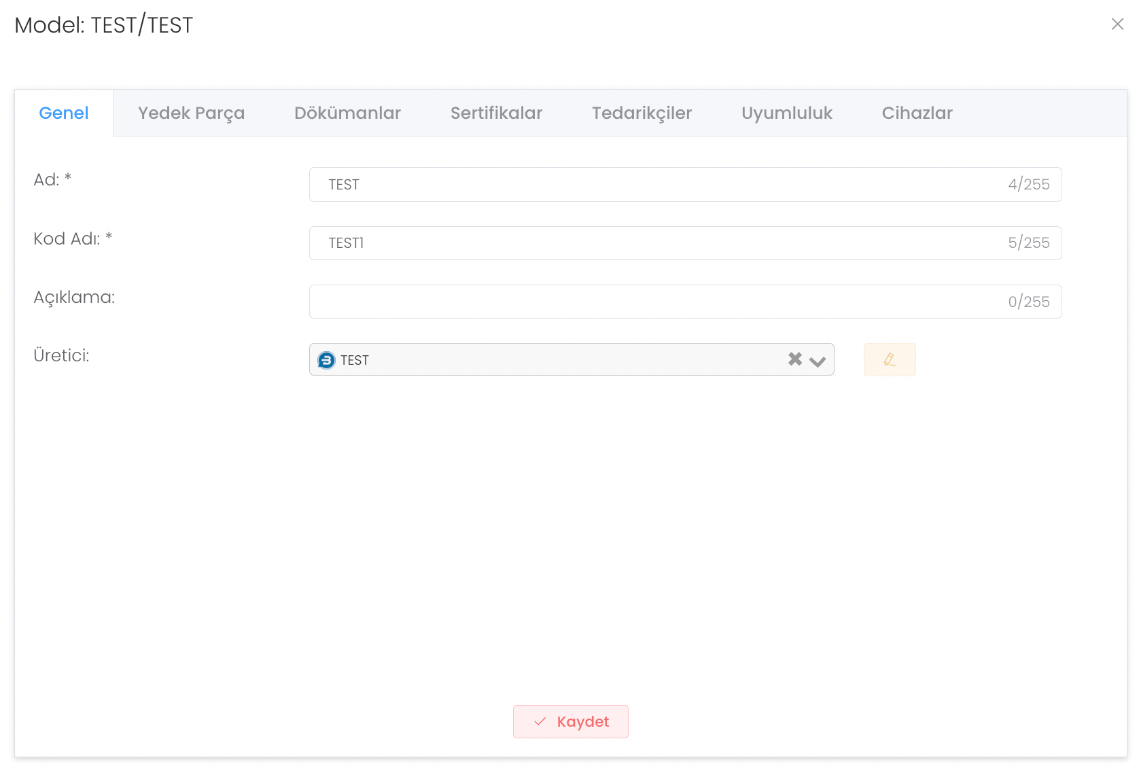Click into the Kod Adı field
This screenshot has height=777, width=1139.
click(652, 243)
